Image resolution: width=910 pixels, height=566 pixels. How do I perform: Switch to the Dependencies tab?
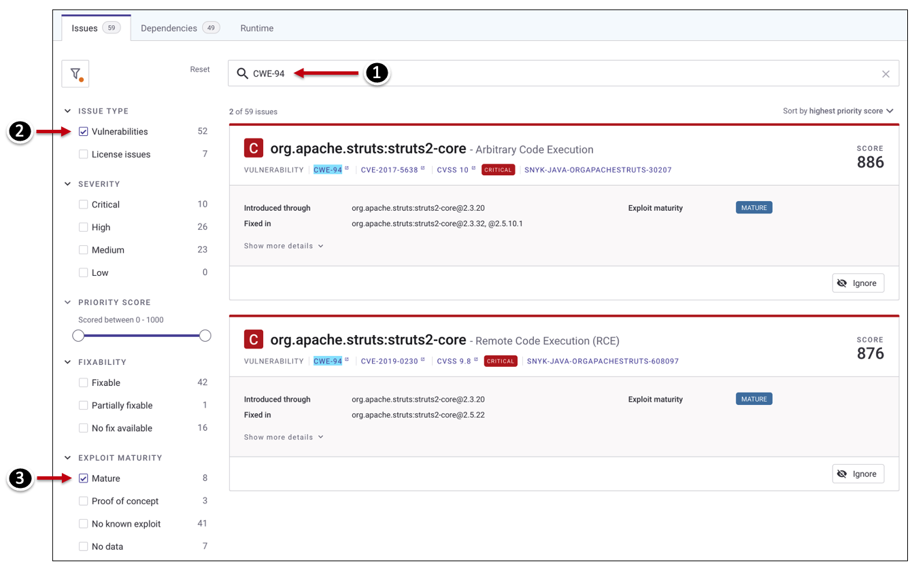180,28
